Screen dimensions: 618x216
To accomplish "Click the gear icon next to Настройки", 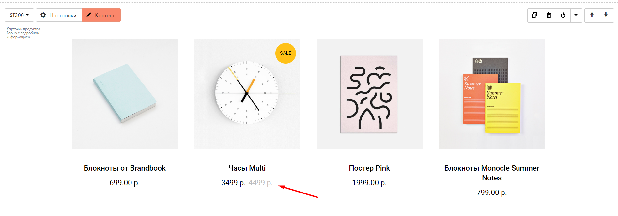I will (x=43, y=15).
